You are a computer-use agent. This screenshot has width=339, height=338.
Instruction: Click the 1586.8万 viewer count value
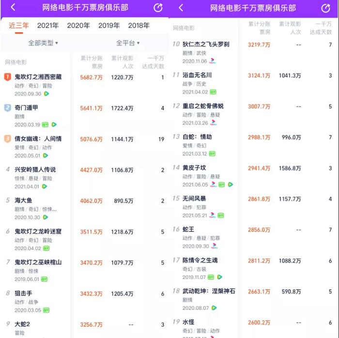[x=290, y=169]
